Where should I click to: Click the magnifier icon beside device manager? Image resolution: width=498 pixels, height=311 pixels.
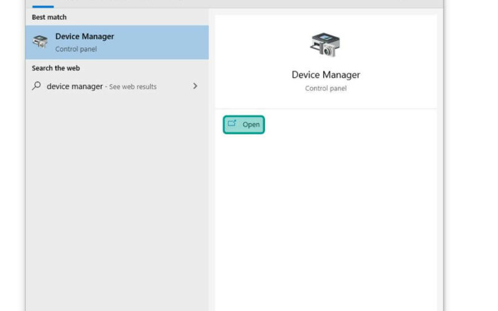(x=37, y=86)
